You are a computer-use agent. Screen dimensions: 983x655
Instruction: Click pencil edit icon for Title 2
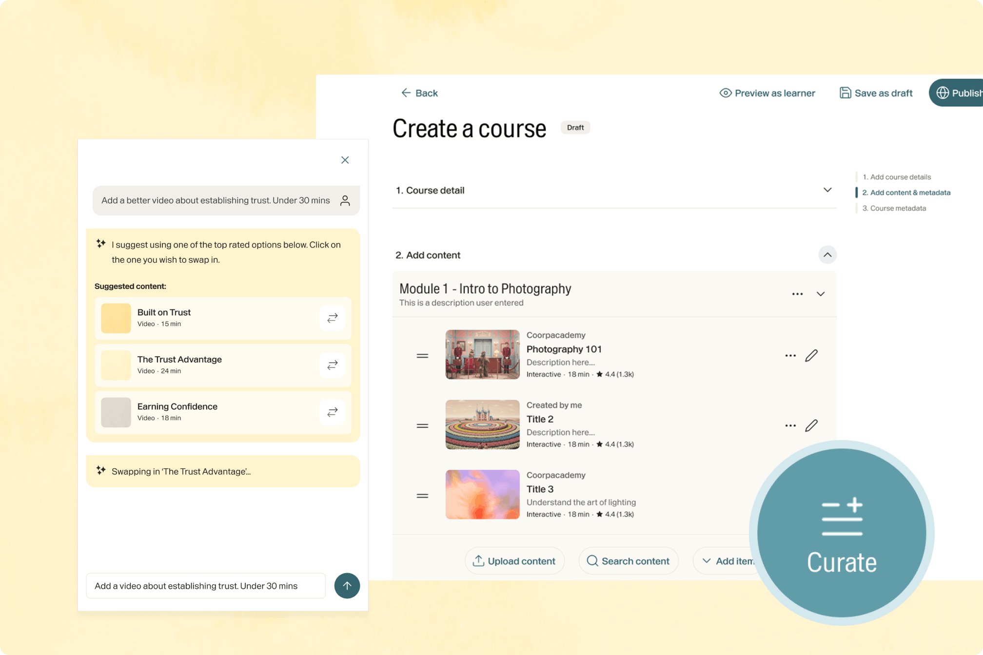pos(811,425)
